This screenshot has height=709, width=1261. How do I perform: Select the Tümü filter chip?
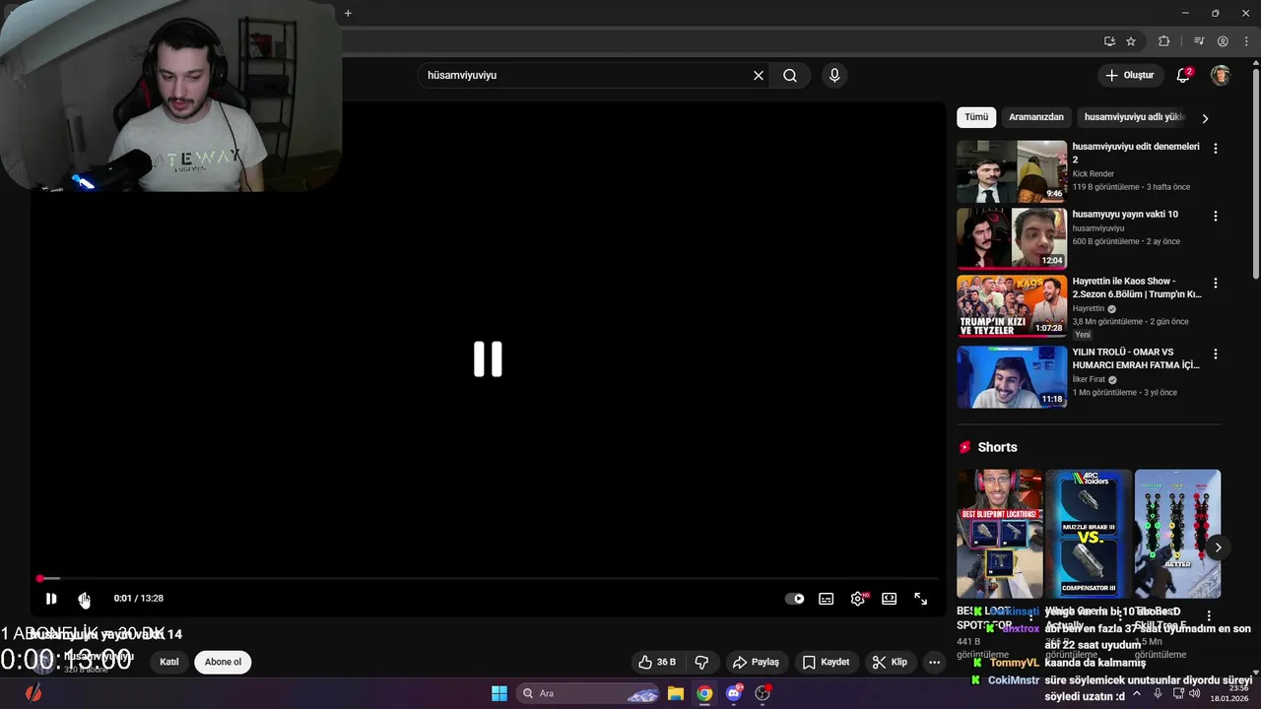tap(976, 117)
